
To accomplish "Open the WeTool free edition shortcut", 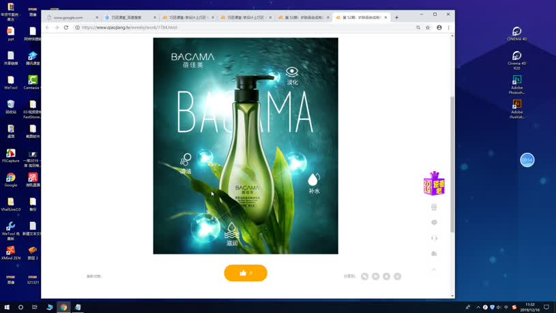I will (11, 230).
